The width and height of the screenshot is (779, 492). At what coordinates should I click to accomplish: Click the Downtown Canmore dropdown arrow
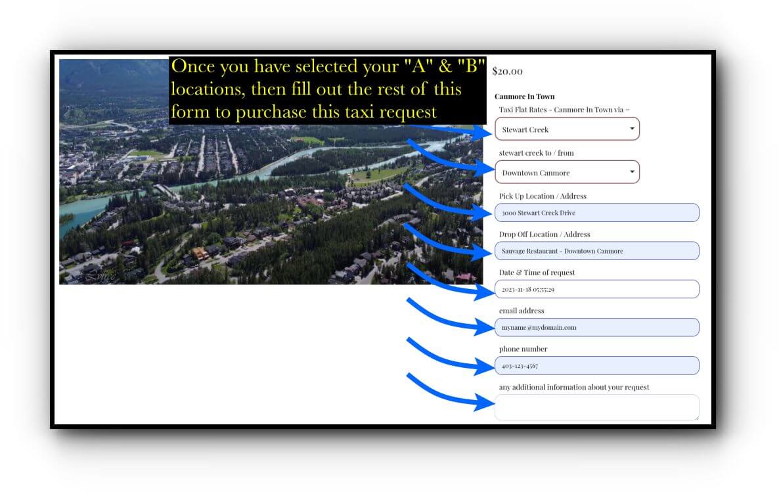(632, 171)
